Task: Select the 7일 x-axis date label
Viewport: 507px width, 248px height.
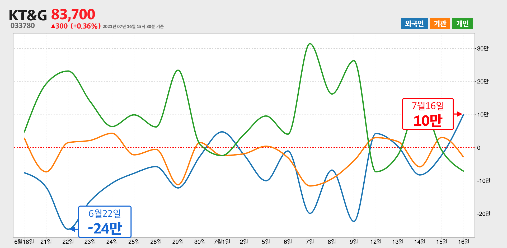Action: 310,242
